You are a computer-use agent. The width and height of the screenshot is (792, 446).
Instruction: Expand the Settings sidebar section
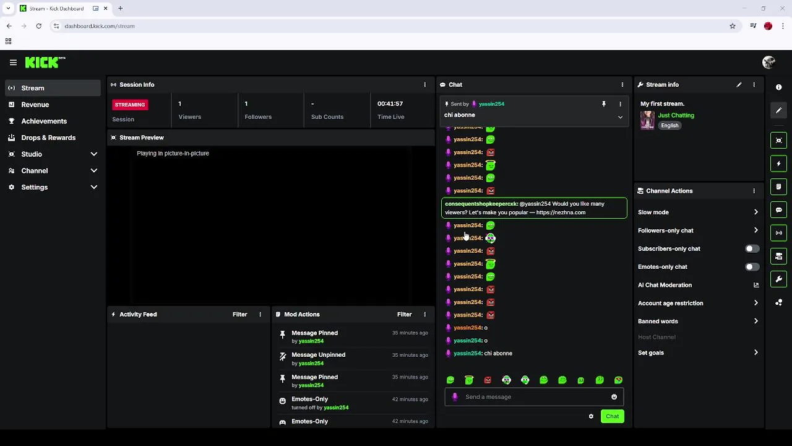pos(53,187)
